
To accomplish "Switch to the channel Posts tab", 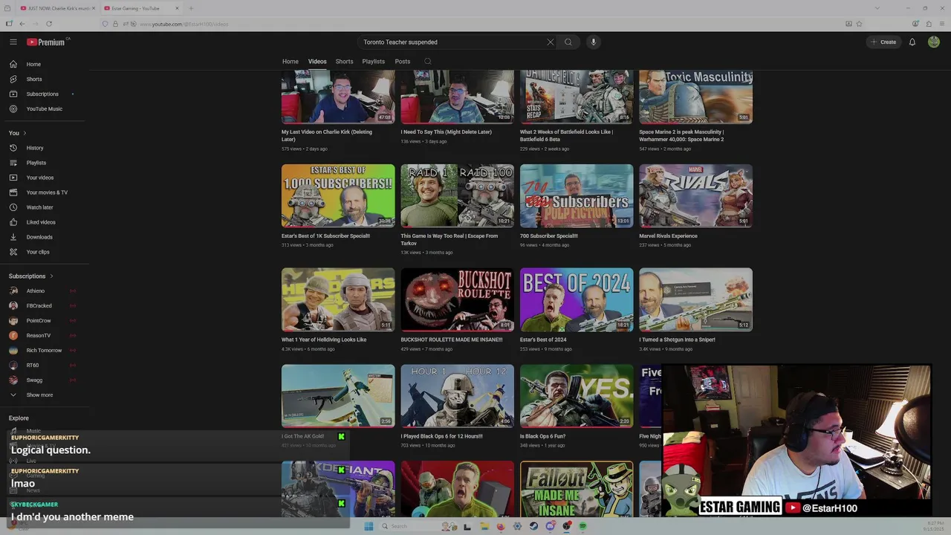I will (403, 61).
